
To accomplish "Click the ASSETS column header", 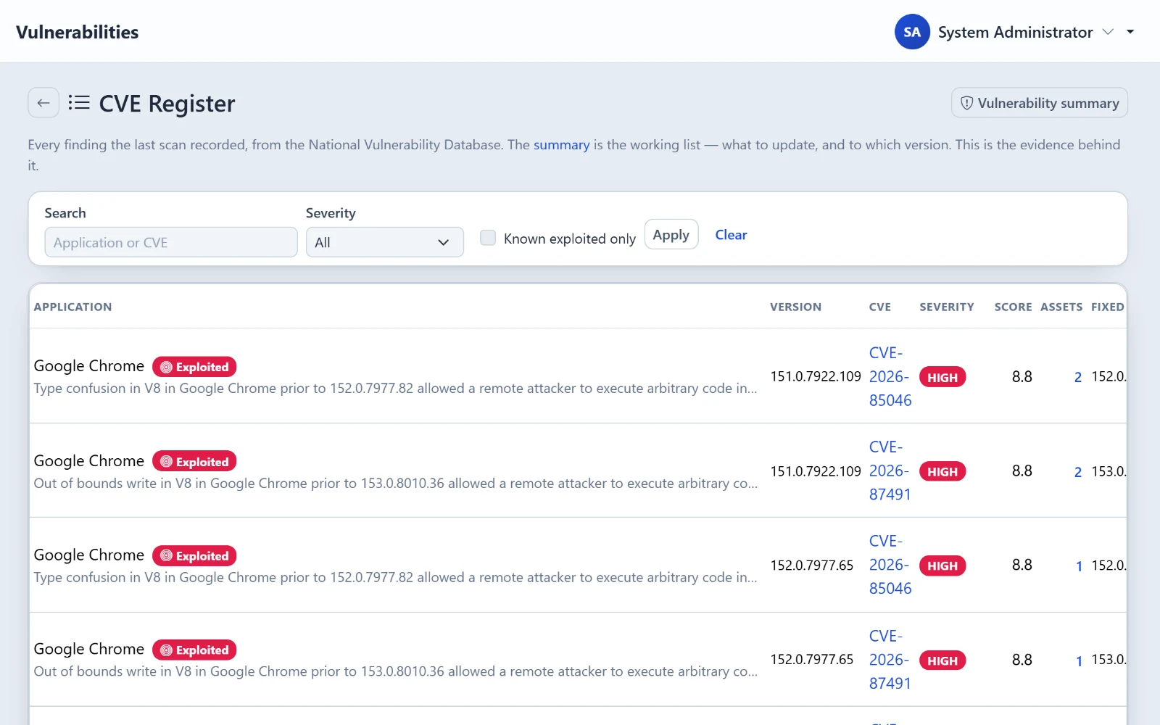I will click(x=1061, y=307).
